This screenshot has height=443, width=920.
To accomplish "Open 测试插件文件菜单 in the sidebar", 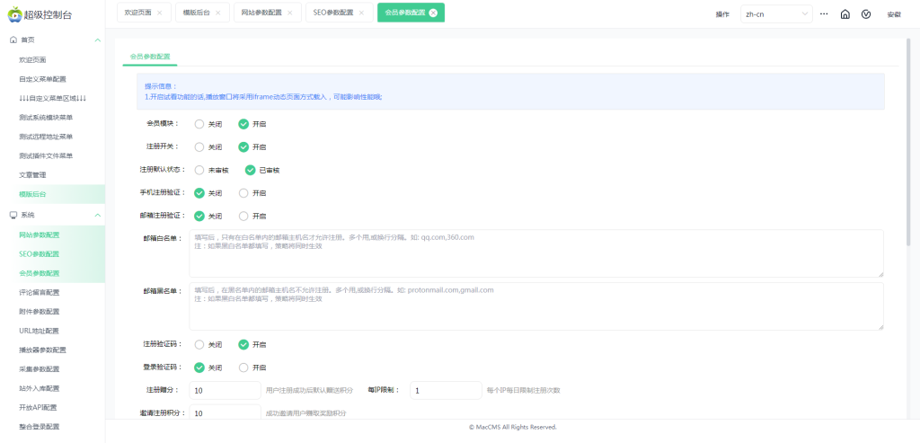I will 53,155.
